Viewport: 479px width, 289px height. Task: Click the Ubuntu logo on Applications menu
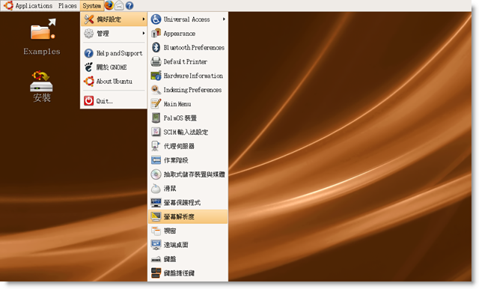tap(8, 5)
